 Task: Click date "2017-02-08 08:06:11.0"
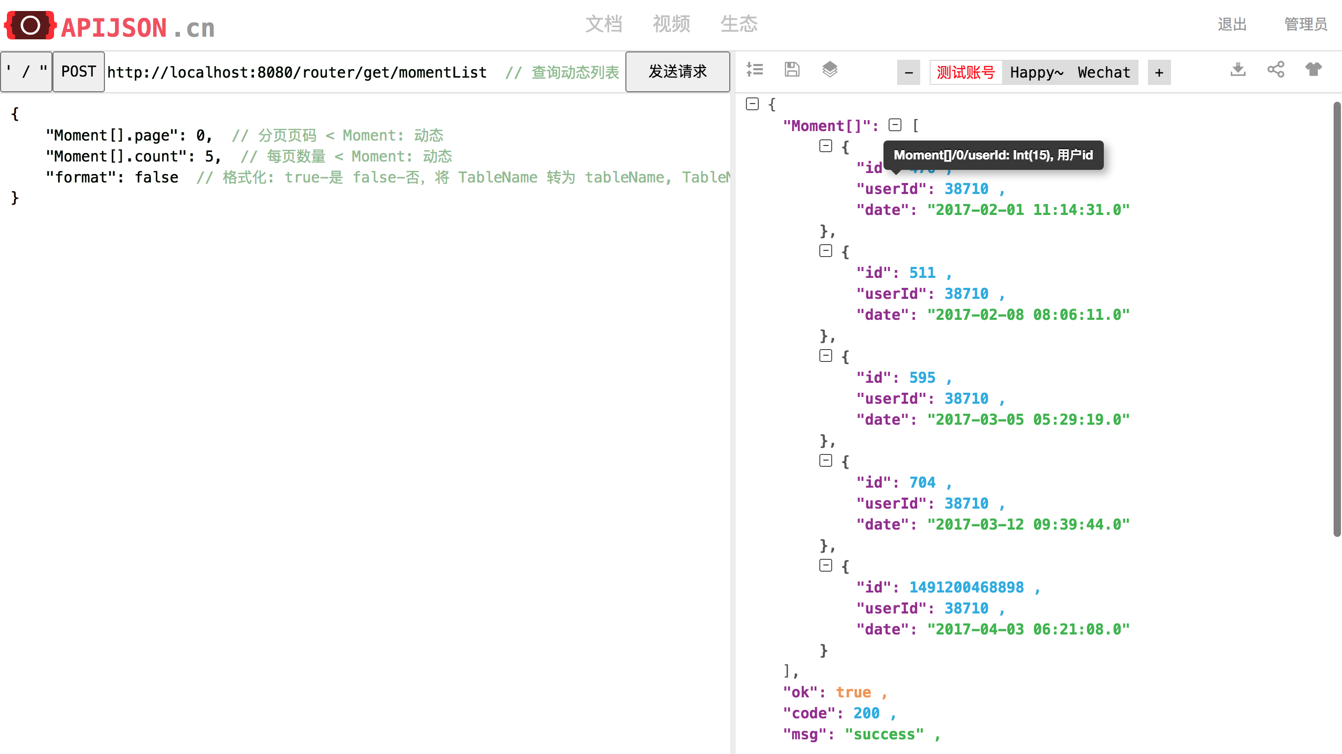click(x=1028, y=315)
